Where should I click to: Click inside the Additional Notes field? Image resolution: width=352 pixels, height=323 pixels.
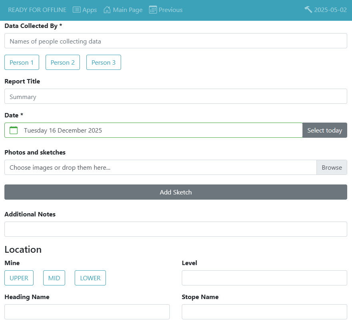[x=176, y=229]
